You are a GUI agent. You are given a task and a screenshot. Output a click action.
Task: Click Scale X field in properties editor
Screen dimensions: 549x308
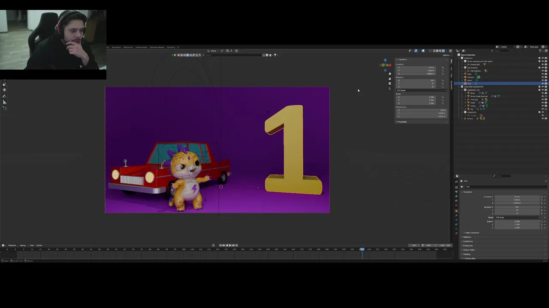(x=517, y=222)
